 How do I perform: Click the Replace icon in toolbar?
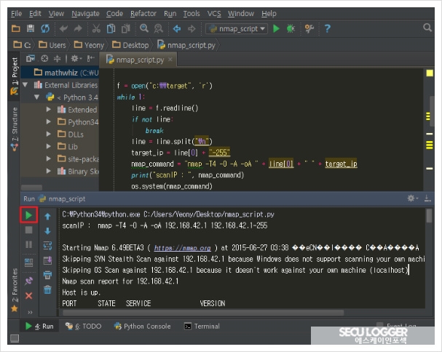click(x=159, y=28)
